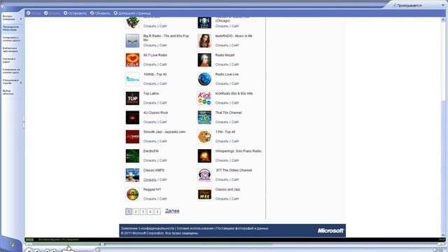Click scrollbar up arrow of guide page
Screen dimensions: 448x252
click(x=443, y=20)
